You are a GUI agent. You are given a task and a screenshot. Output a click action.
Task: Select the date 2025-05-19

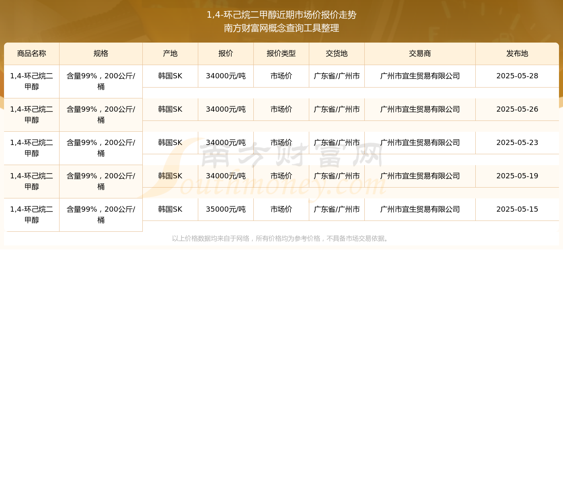[x=517, y=176]
